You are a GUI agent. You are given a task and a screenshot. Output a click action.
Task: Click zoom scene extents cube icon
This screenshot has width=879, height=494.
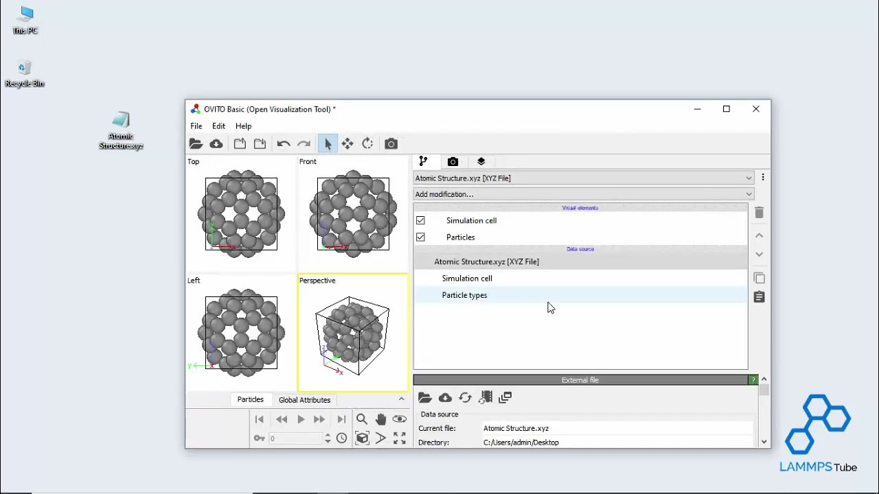pos(362,438)
